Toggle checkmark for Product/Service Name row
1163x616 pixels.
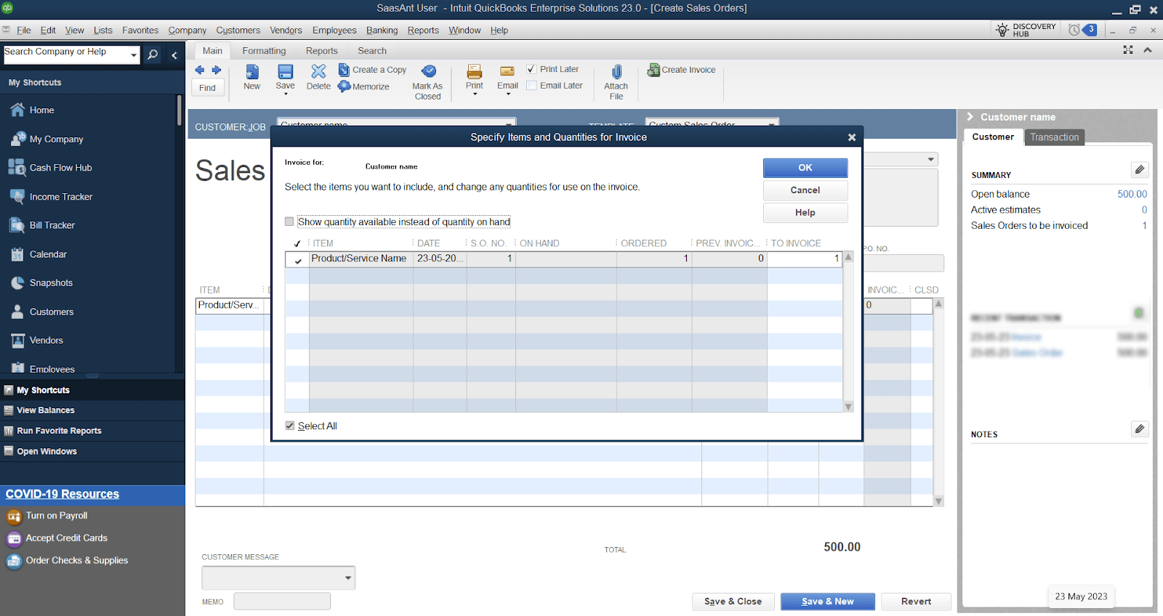[x=297, y=259]
